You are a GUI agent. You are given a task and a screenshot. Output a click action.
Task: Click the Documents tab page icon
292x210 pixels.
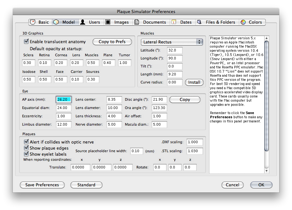tap(137, 22)
